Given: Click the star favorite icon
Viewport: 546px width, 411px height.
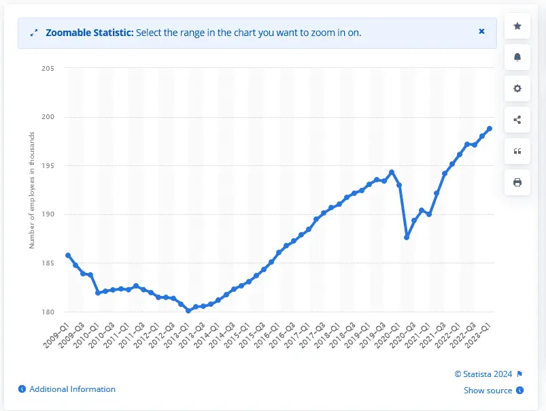Looking at the screenshot, I should click(517, 26).
